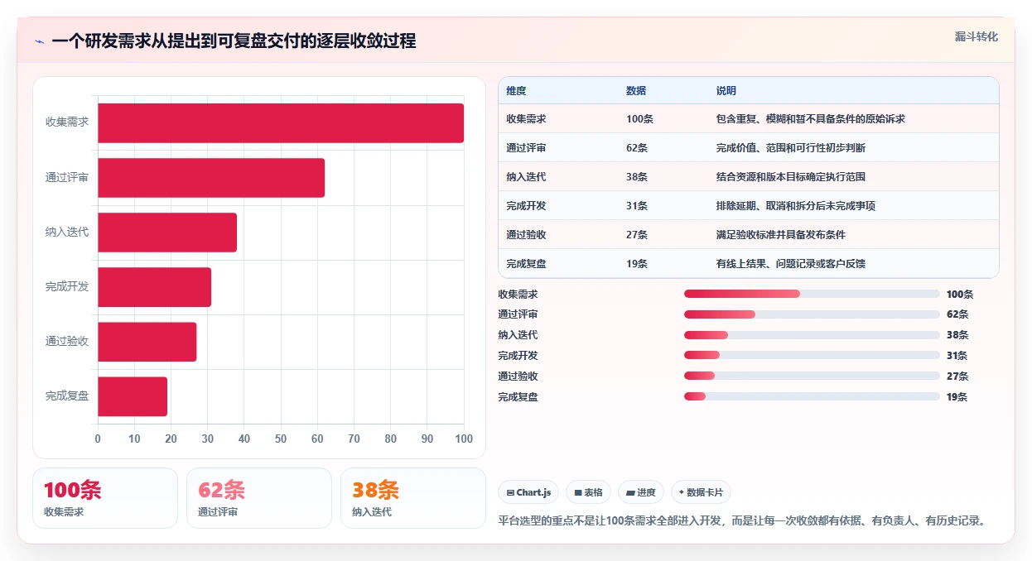Screen dimensions: 1032x561
Task: Click the description 有线上结果、问题记录或客户反馈
Action: coord(790,264)
